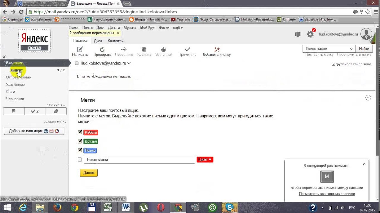Click the Удалить trash icon
This screenshot has width=380, height=213.
144,49
